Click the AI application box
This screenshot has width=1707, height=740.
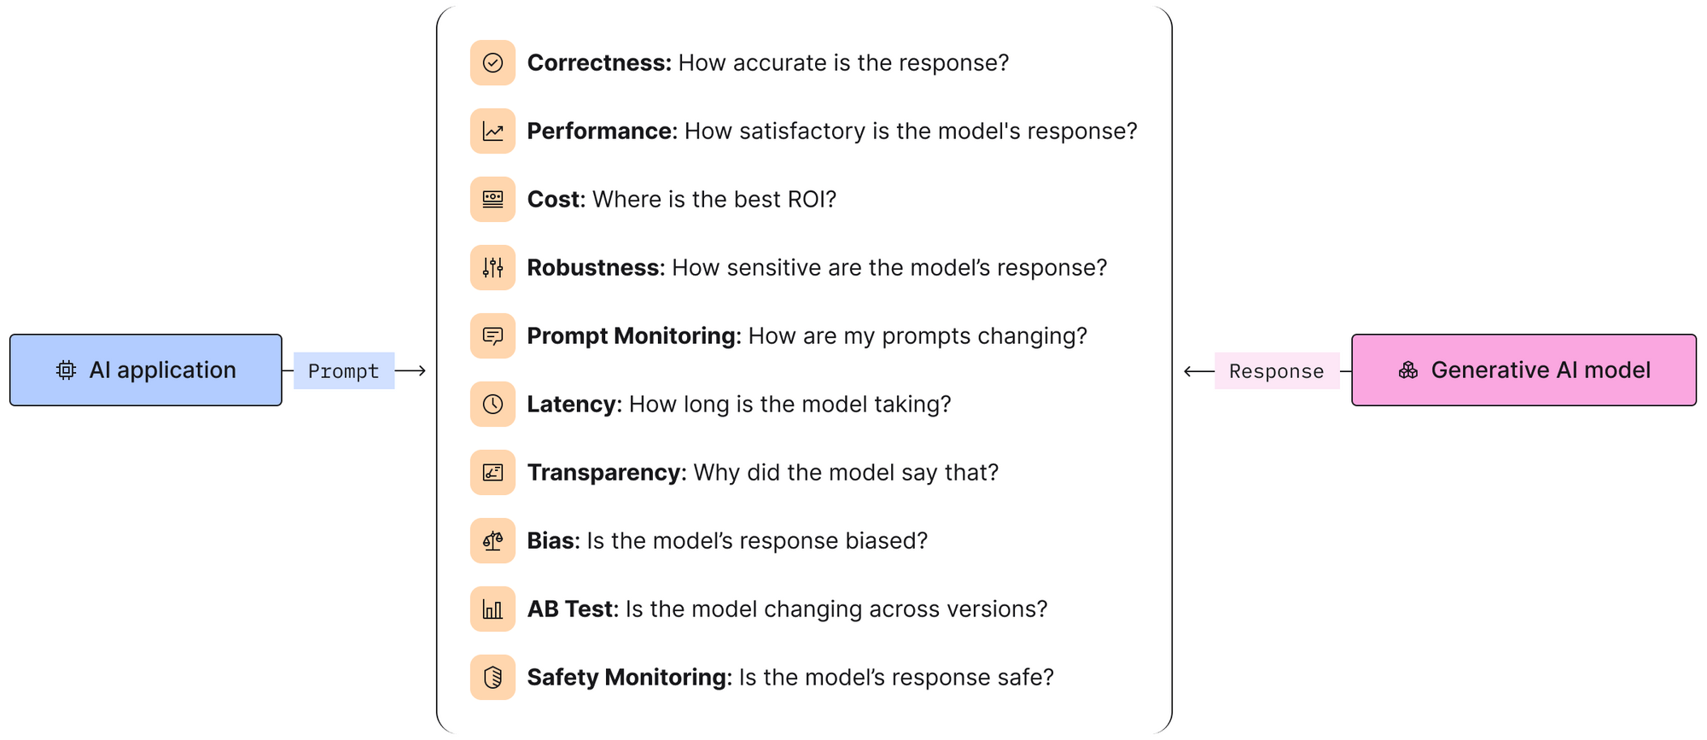[145, 370]
